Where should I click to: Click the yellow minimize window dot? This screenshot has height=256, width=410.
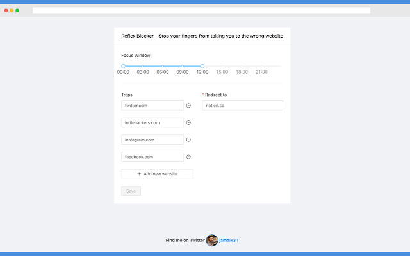point(12,10)
